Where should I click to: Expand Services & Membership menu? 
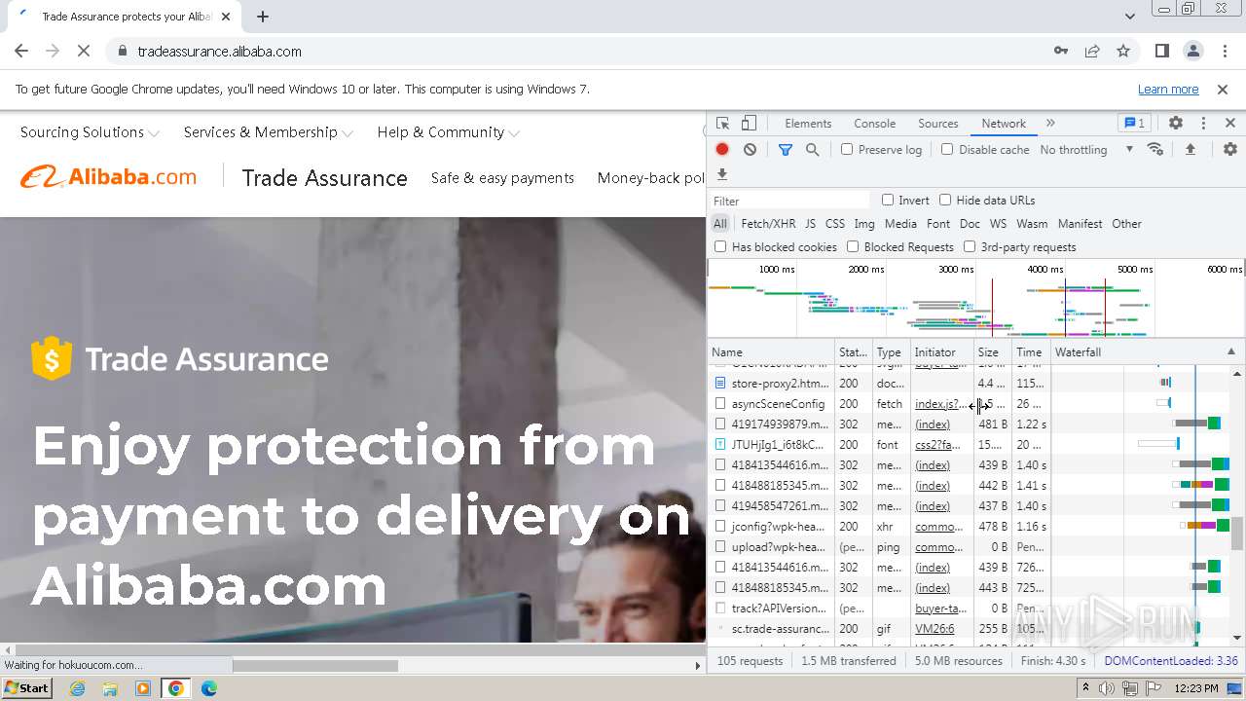click(269, 132)
